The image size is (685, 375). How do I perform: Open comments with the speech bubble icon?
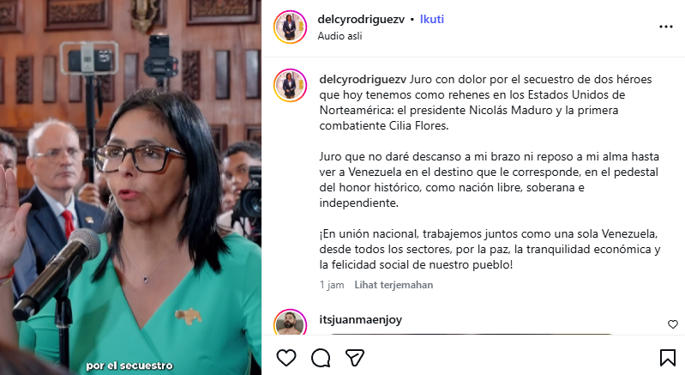(x=321, y=358)
